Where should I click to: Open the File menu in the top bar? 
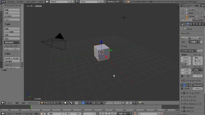click(x=11, y=2)
